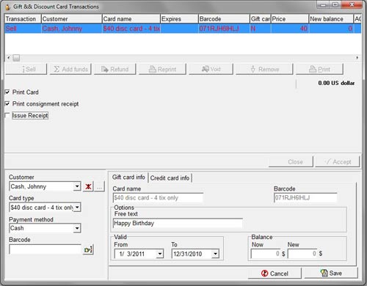Click the Sell button

click(26, 69)
